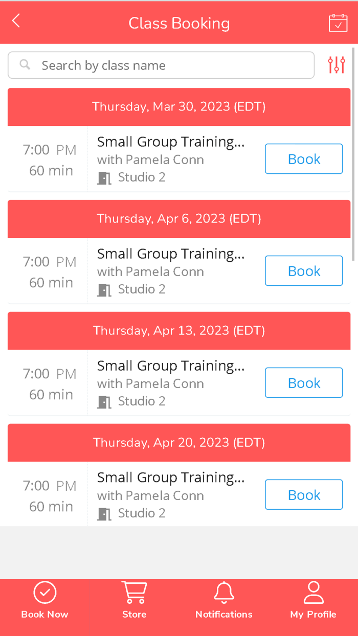Focus the Search by class name field
The height and width of the screenshot is (636, 358).
click(x=169, y=65)
